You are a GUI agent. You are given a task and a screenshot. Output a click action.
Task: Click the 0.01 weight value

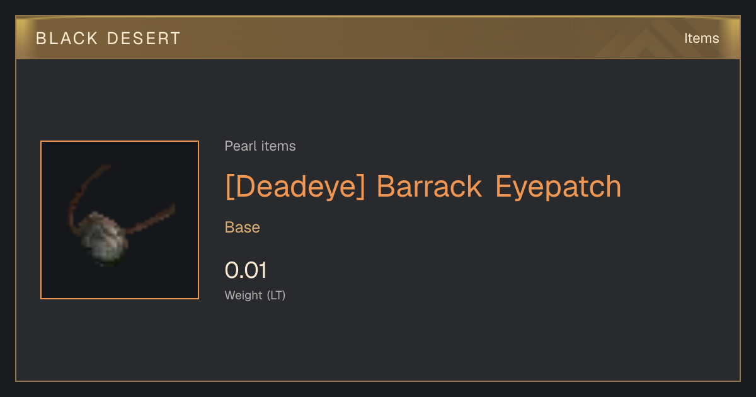(x=246, y=270)
